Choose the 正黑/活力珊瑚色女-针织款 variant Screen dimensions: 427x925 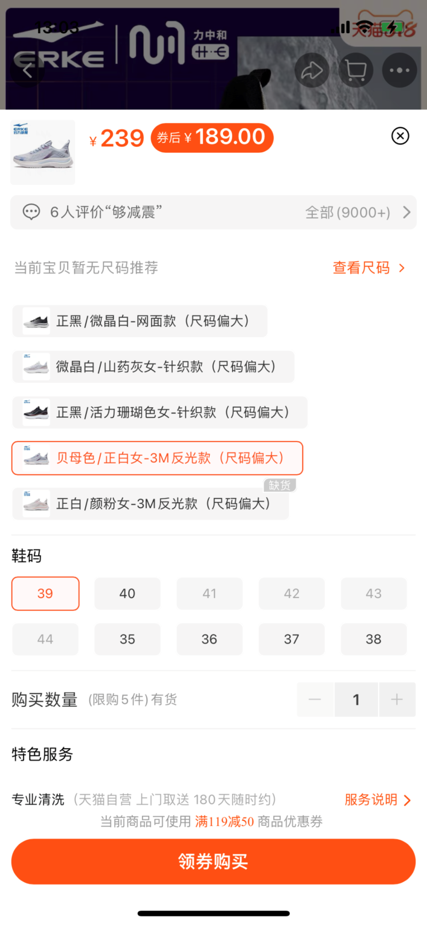pos(160,413)
